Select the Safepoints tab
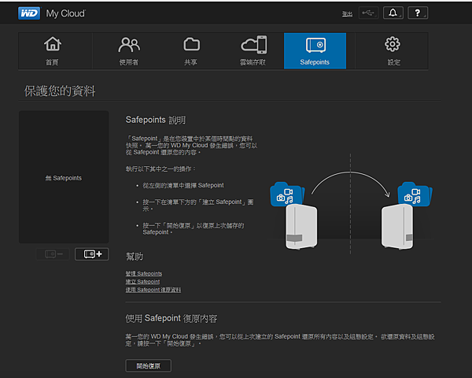This screenshot has height=378, width=472. coord(315,51)
